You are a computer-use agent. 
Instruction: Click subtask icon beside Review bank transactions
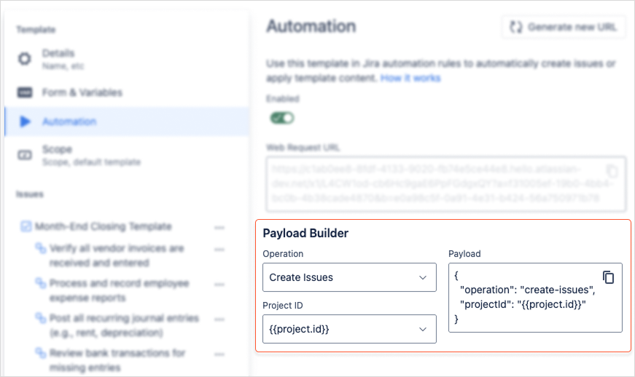[x=41, y=354]
